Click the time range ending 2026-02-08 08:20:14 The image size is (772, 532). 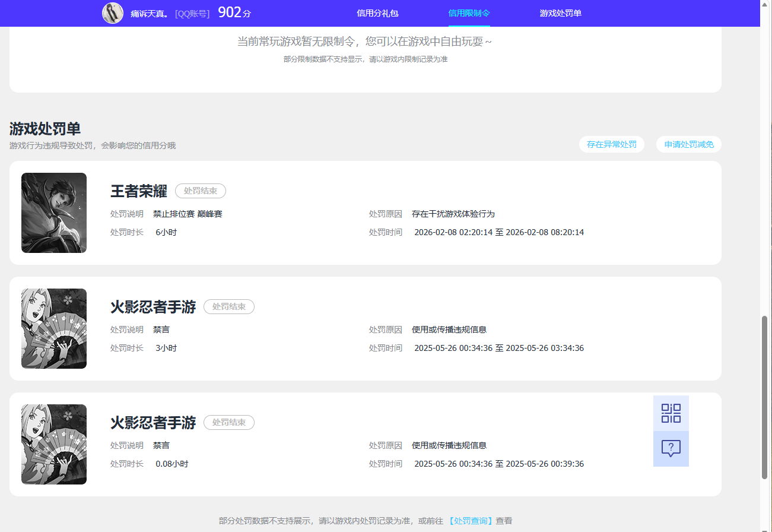pos(499,232)
